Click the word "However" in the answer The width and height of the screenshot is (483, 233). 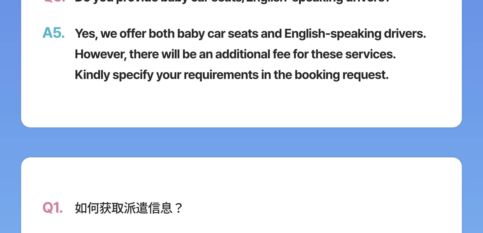tap(100, 54)
